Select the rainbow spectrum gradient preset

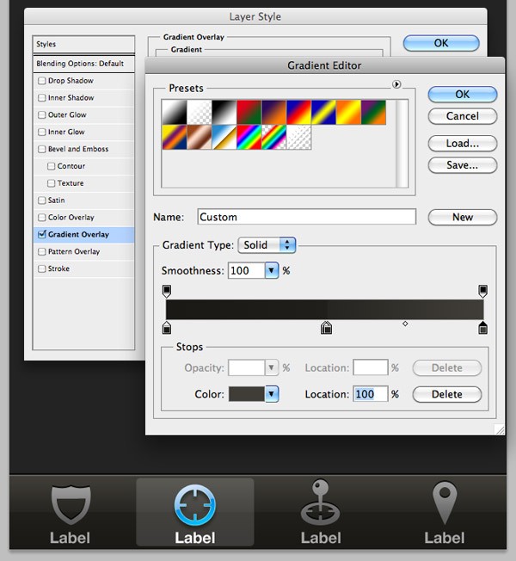click(249, 137)
